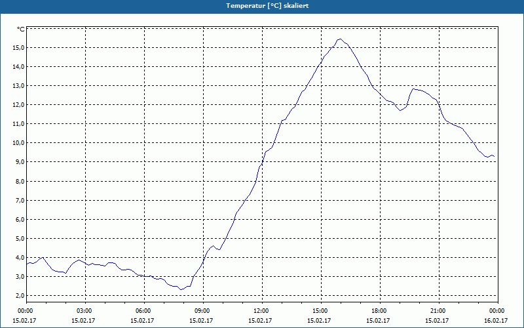This screenshot has width=524, height=328.
Task: Click the 14,0 y-axis label
Action: click(x=18, y=67)
